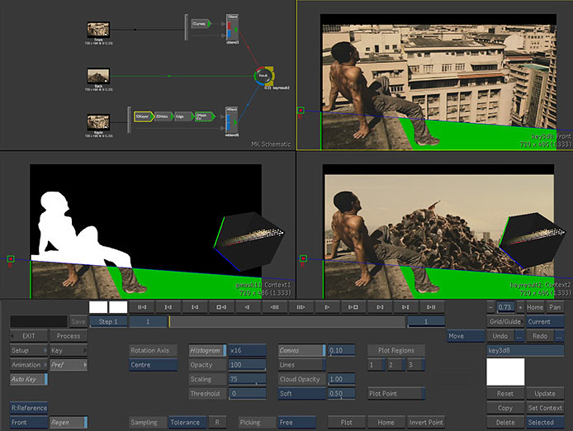The width and height of the screenshot is (573, 431).
Task: Open the Tolerance sampling option box
Action: coord(187,422)
